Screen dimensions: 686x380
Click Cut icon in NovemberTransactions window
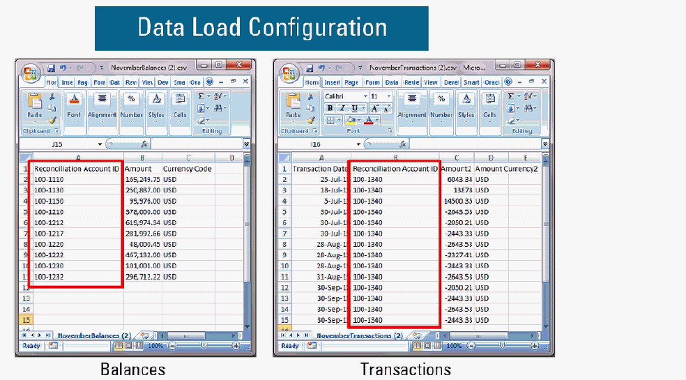(x=310, y=97)
